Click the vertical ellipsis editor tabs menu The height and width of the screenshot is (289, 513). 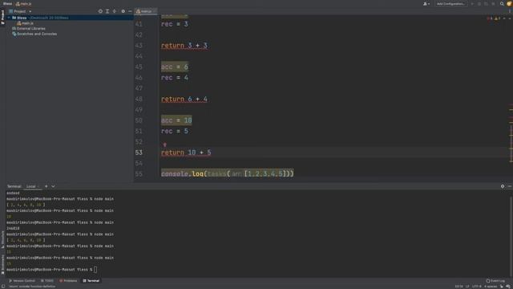click(x=510, y=11)
